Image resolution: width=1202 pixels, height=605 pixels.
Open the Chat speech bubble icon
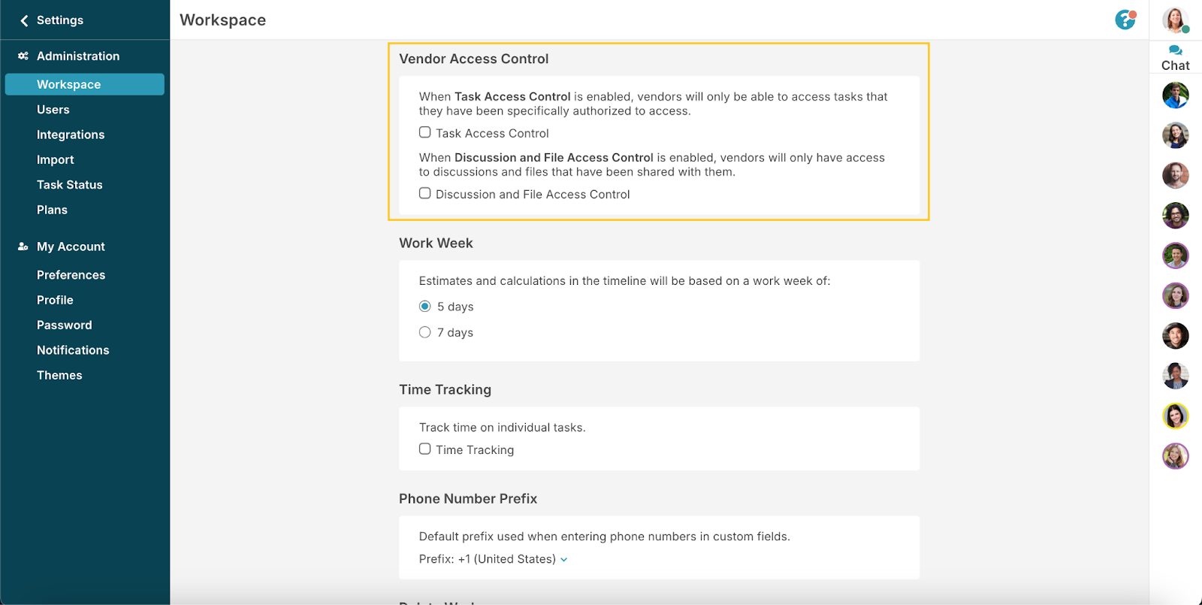coord(1175,50)
